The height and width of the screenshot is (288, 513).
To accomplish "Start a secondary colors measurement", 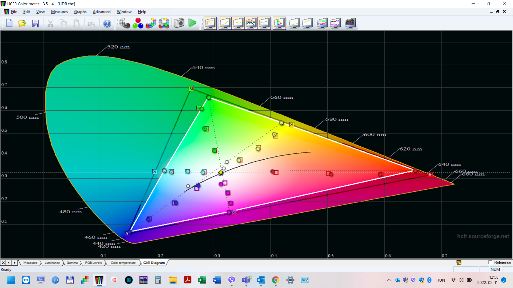I will point(151,23).
